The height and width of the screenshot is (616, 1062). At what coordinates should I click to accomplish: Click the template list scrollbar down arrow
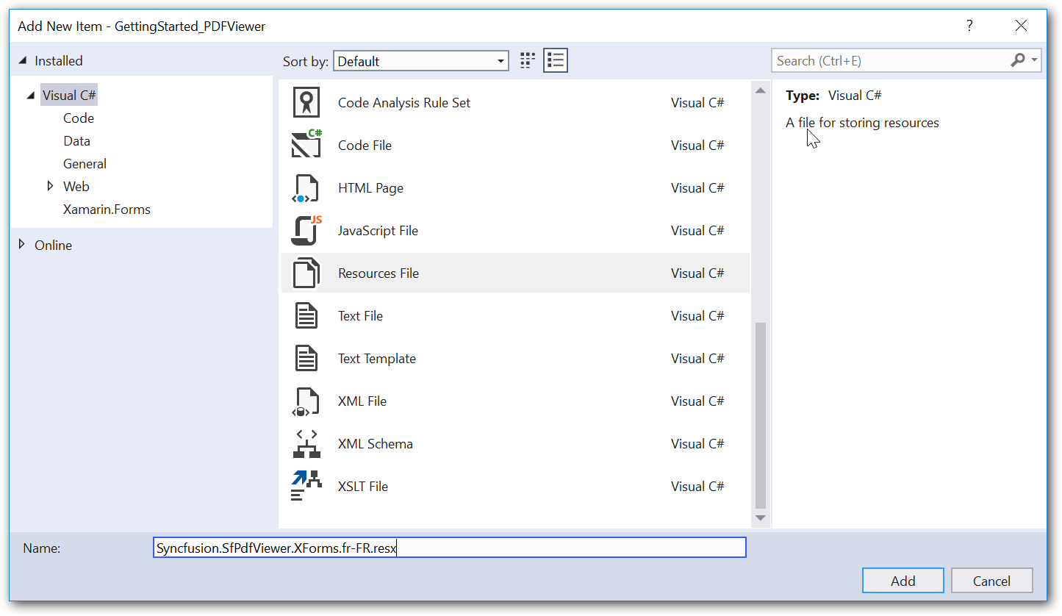point(761,518)
